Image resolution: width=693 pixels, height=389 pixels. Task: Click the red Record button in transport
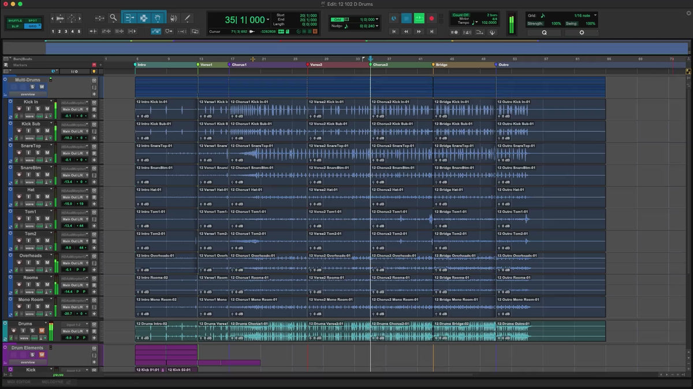click(431, 18)
